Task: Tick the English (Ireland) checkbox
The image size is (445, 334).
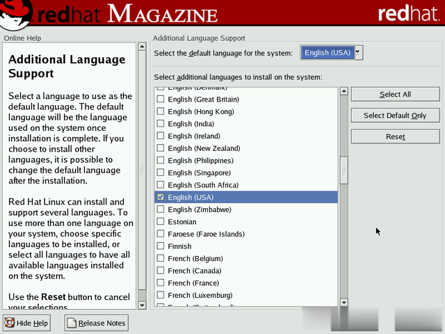Action: [x=161, y=136]
